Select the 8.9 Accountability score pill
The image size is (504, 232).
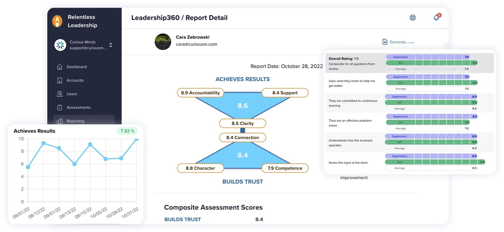coord(200,93)
